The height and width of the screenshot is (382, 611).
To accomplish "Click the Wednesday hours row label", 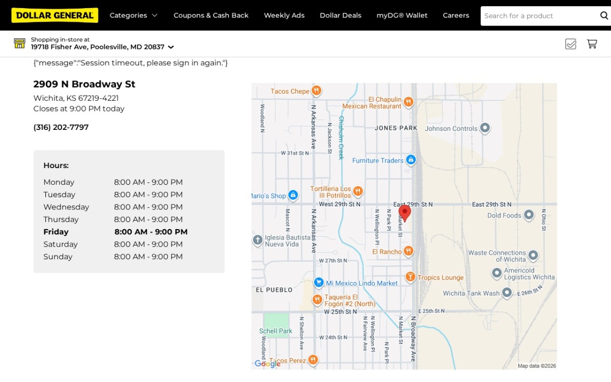I will (x=66, y=207).
